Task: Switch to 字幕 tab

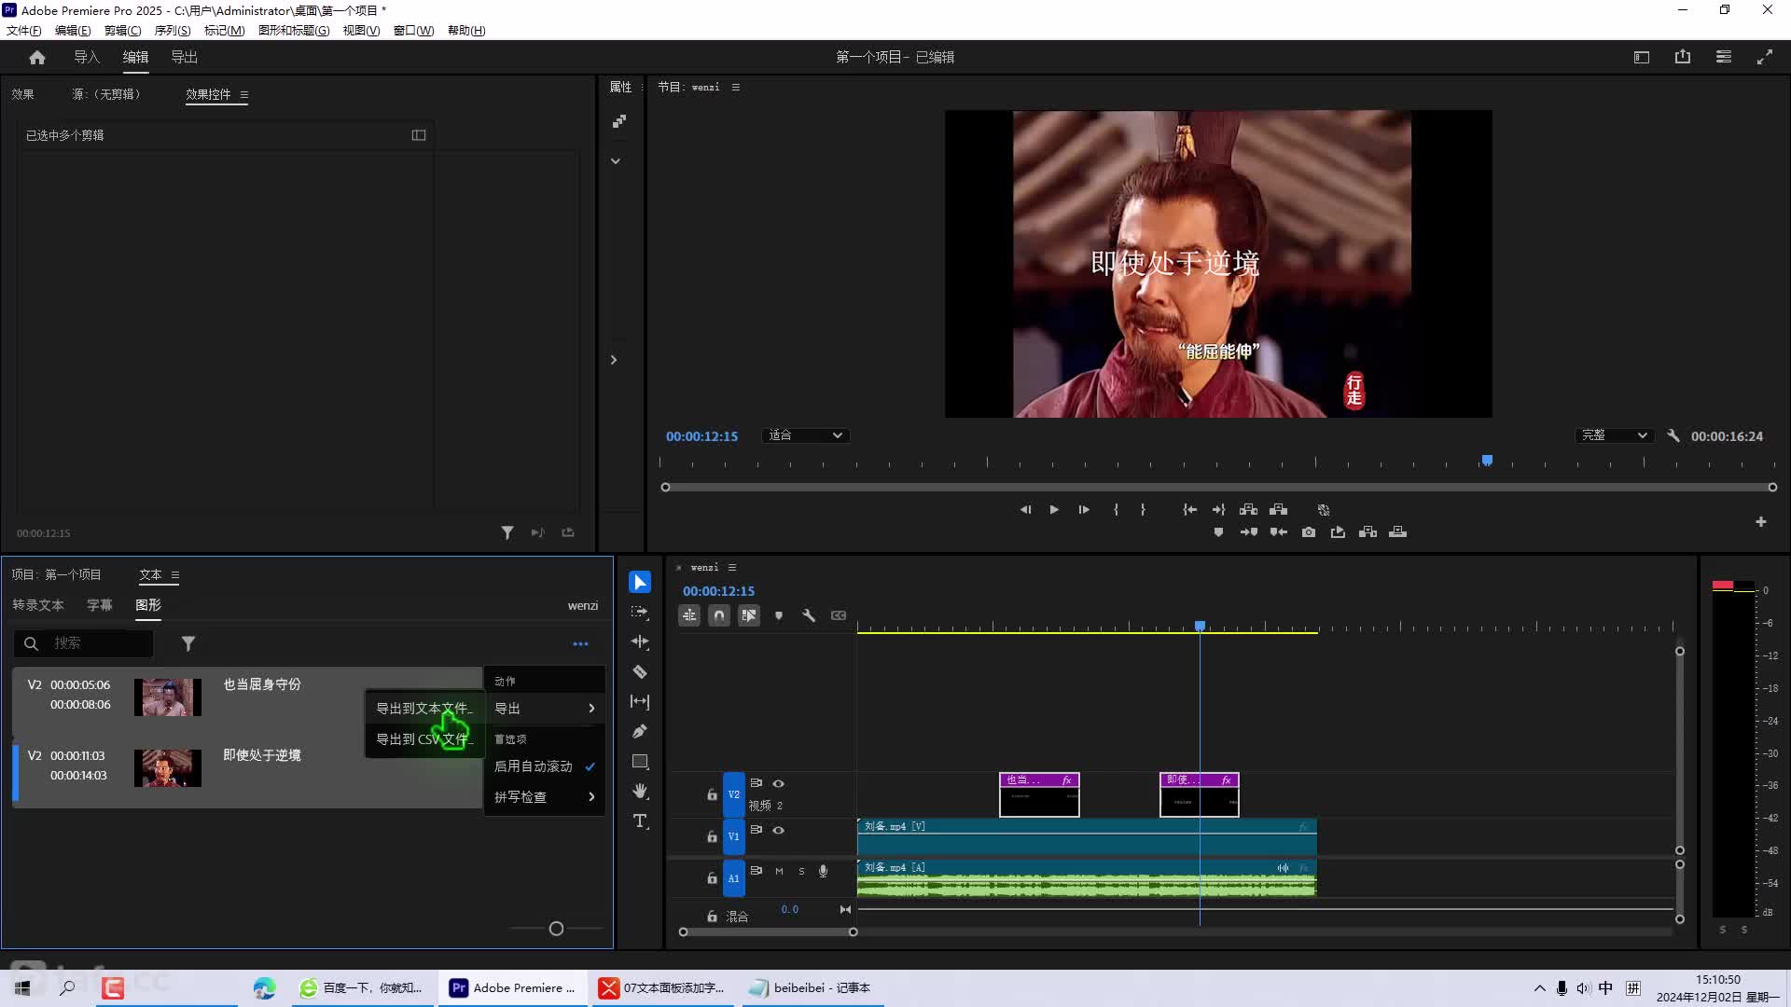Action: [x=100, y=606]
